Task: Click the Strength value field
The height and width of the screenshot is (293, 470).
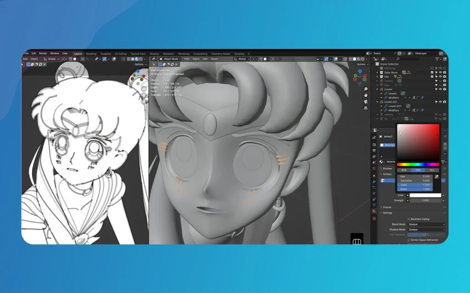Action: click(x=425, y=201)
